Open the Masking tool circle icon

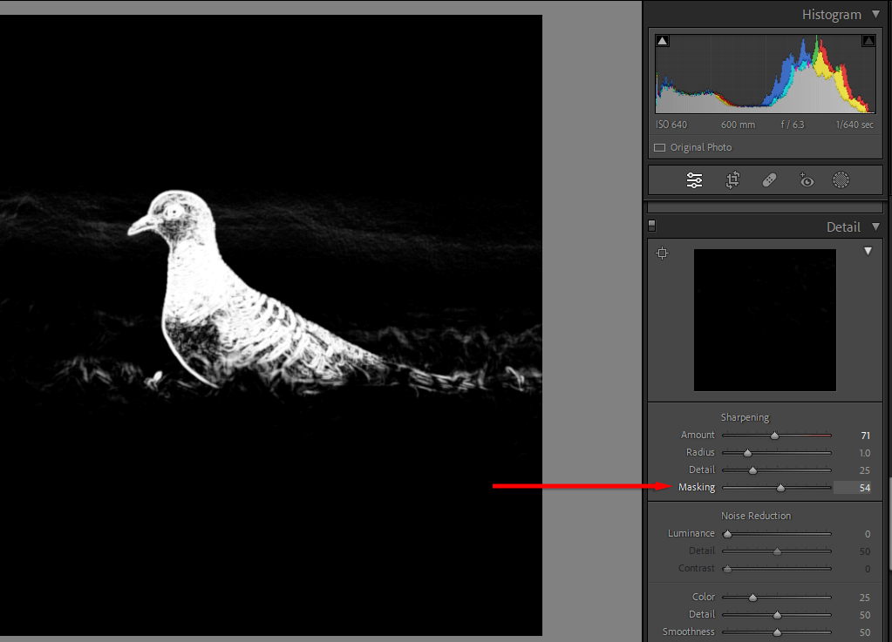(841, 180)
